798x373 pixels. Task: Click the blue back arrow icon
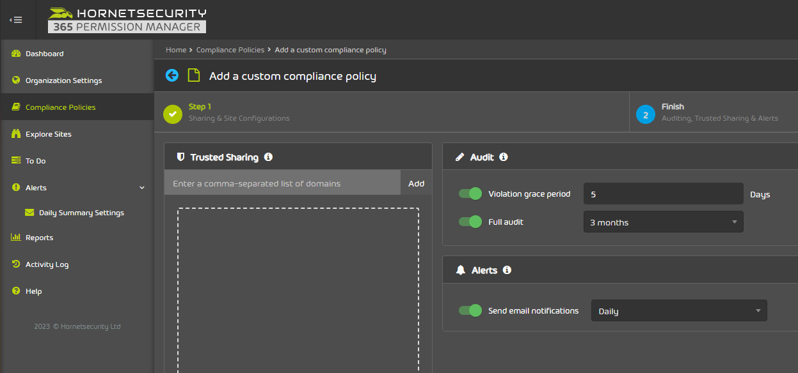172,75
